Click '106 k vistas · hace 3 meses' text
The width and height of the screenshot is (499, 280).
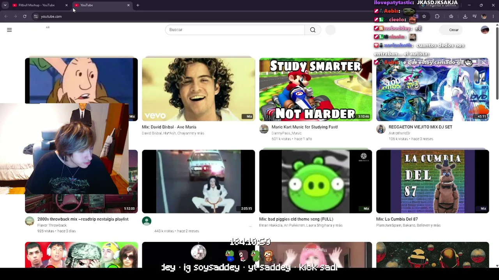click(411, 139)
